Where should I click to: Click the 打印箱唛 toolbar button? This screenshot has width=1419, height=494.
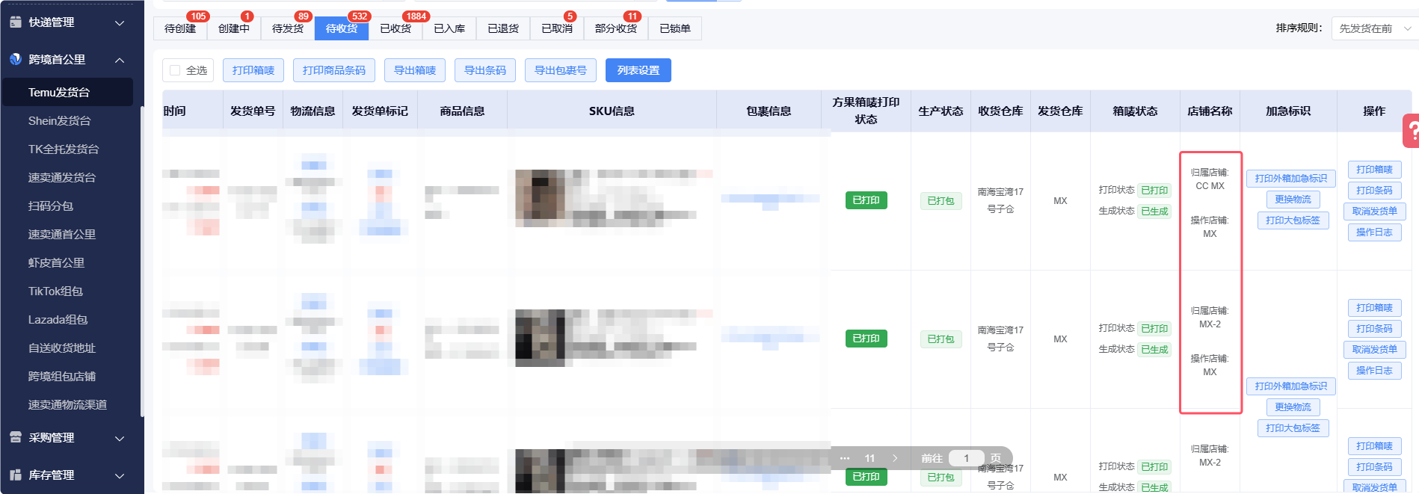tap(253, 70)
